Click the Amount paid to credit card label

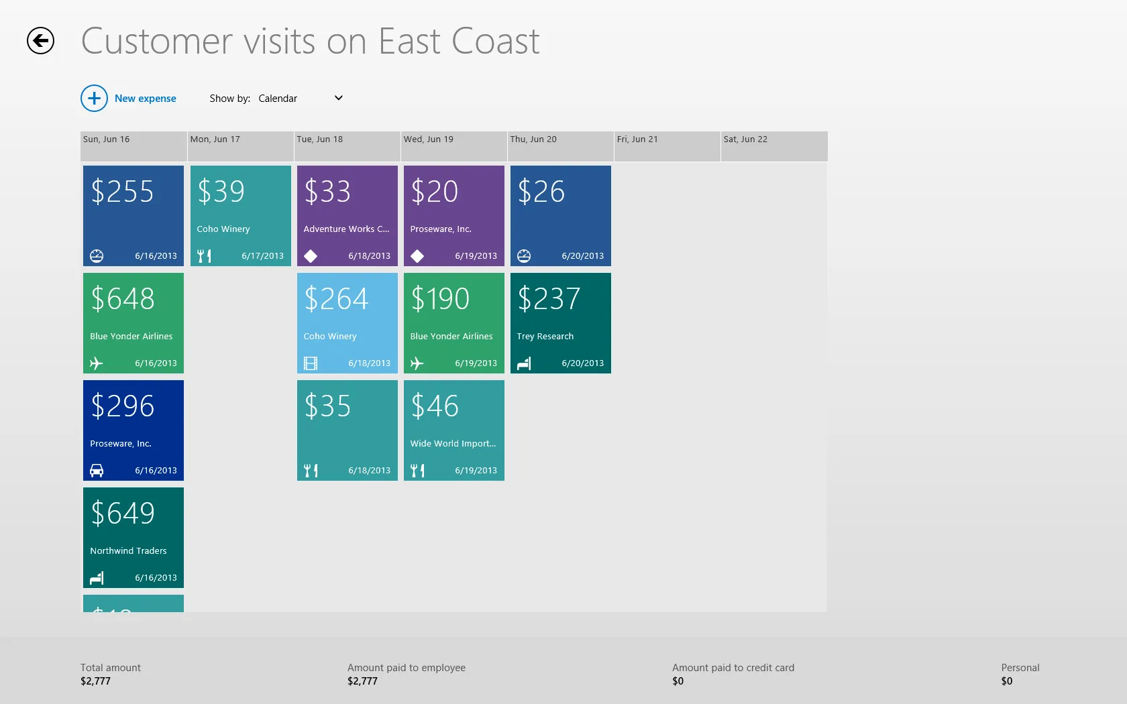click(733, 668)
